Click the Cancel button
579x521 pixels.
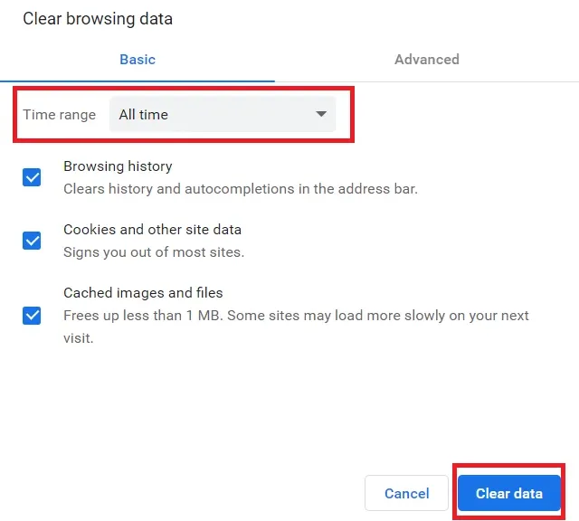pos(406,493)
